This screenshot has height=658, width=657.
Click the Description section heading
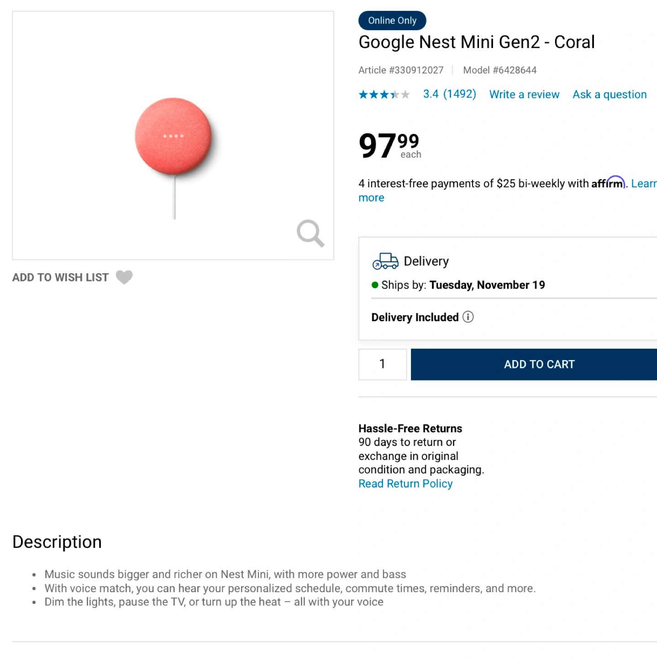coord(57,542)
